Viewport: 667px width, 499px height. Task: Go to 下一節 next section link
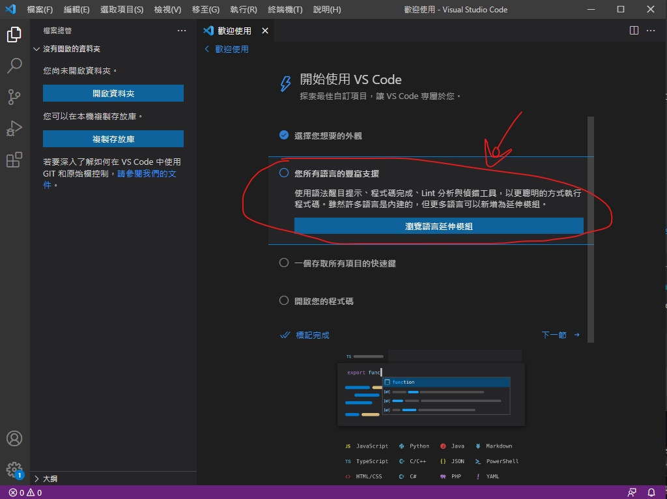pyautogui.click(x=560, y=335)
